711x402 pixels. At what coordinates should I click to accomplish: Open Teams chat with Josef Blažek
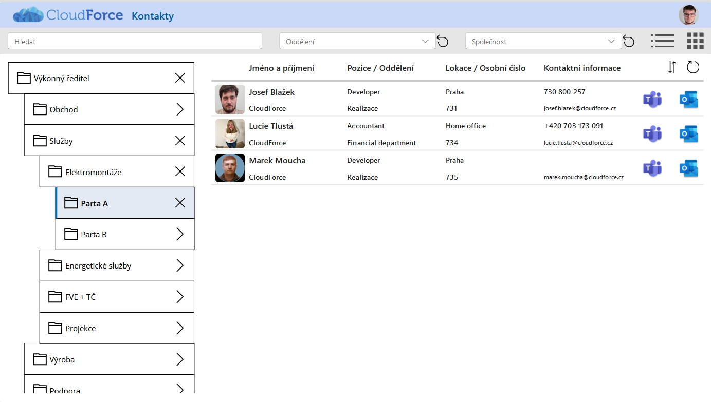pos(652,99)
